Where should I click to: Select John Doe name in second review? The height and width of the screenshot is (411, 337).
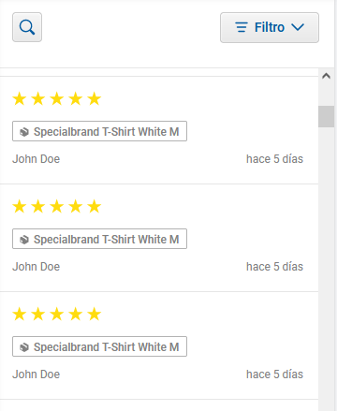(37, 267)
